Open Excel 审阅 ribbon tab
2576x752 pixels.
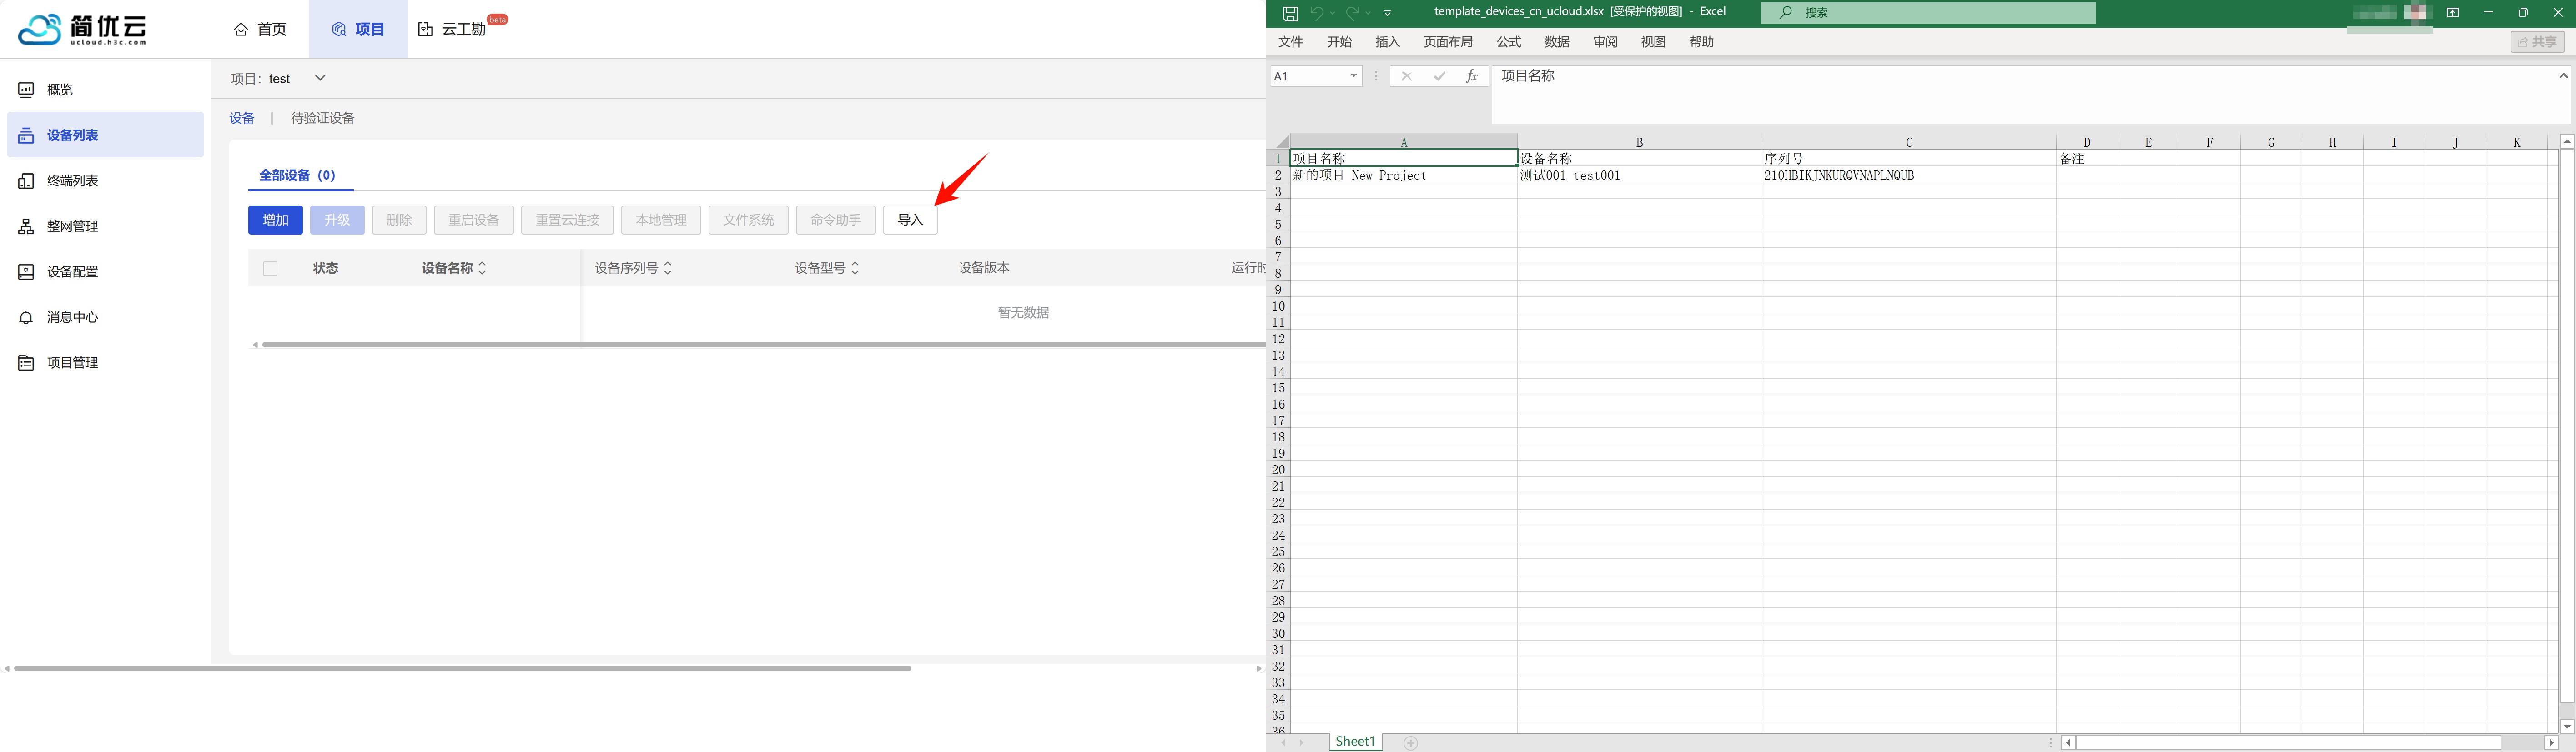[1605, 42]
